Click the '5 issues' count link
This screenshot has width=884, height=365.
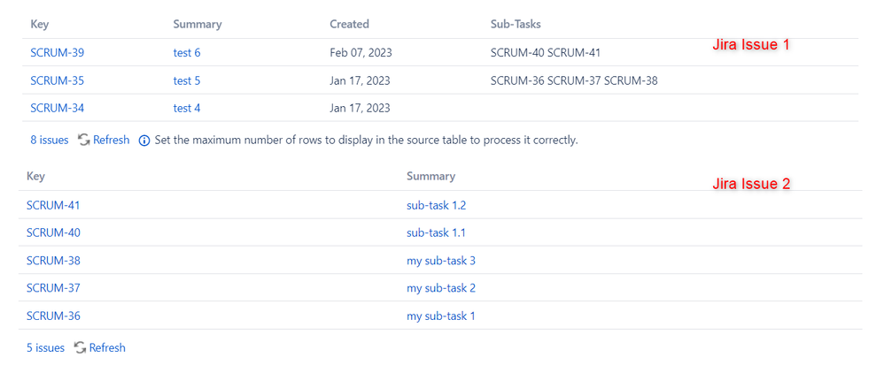pyautogui.click(x=46, y=347)
